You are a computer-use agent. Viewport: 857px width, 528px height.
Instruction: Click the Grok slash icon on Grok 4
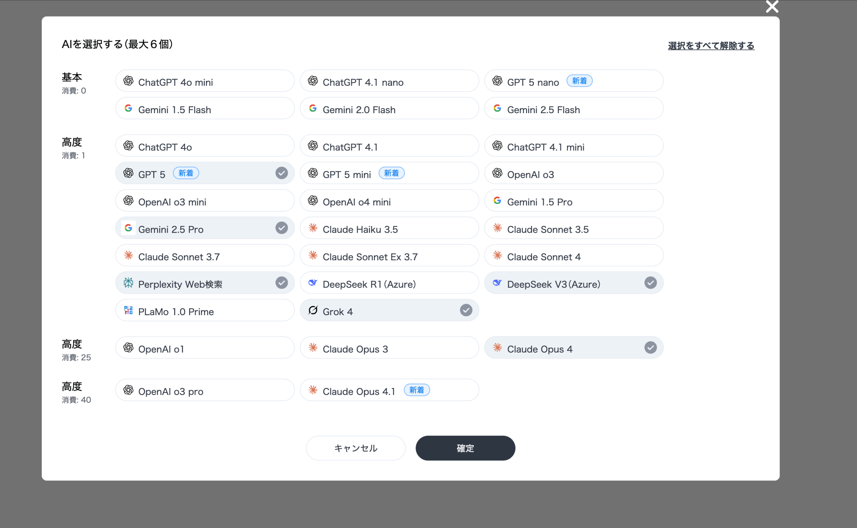pyautogui.click(x=313, y=310)
